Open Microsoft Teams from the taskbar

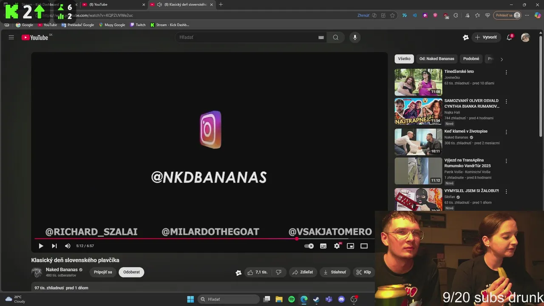point(329,299)
